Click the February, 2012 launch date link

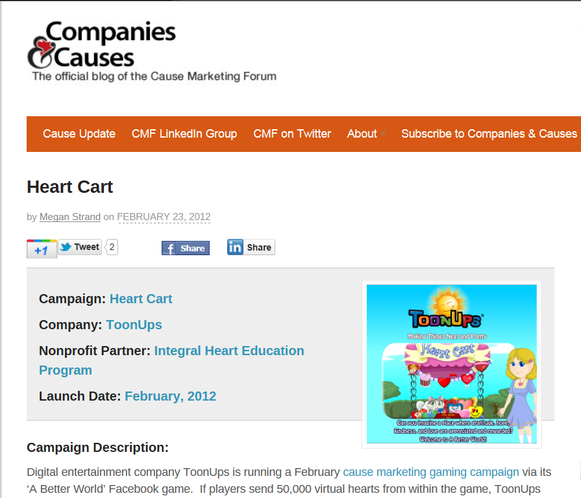click(171, 396)
